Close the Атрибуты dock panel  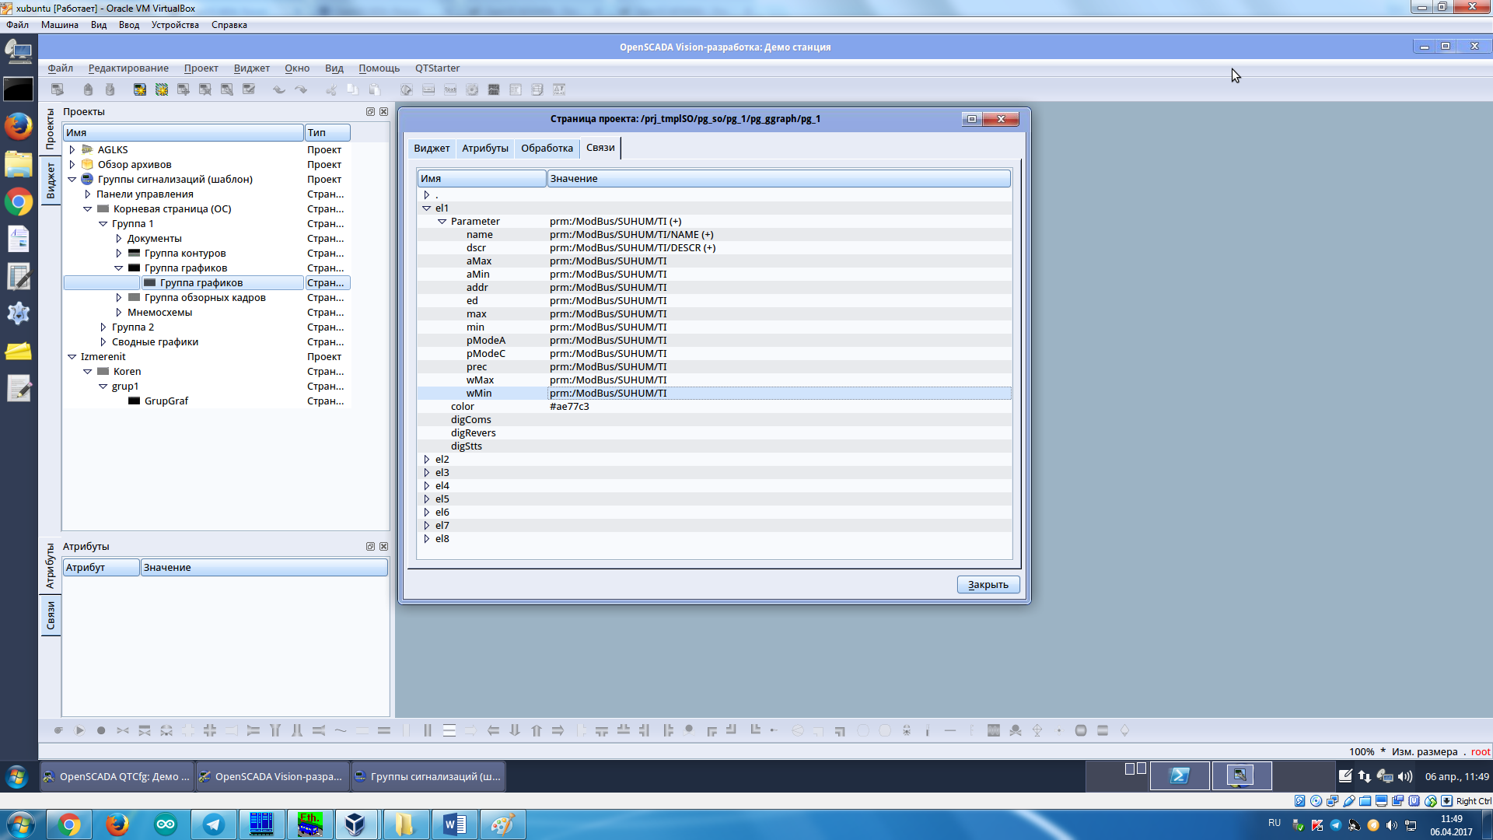383,547
